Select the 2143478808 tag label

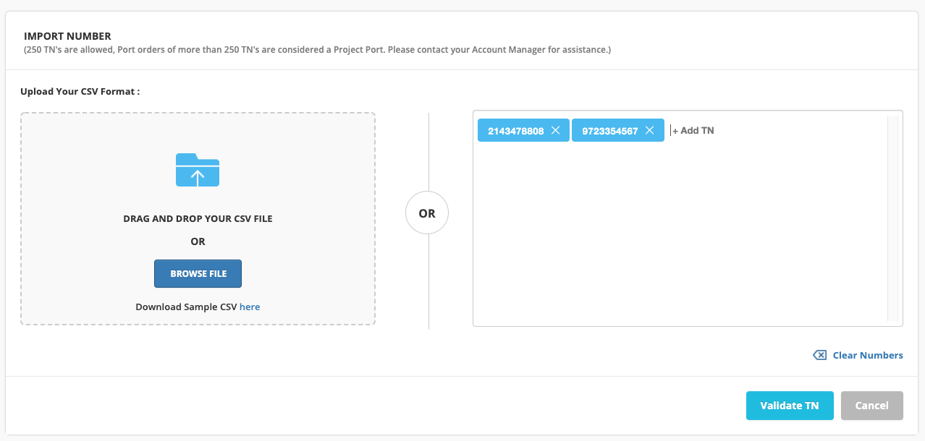click(515, 131)
